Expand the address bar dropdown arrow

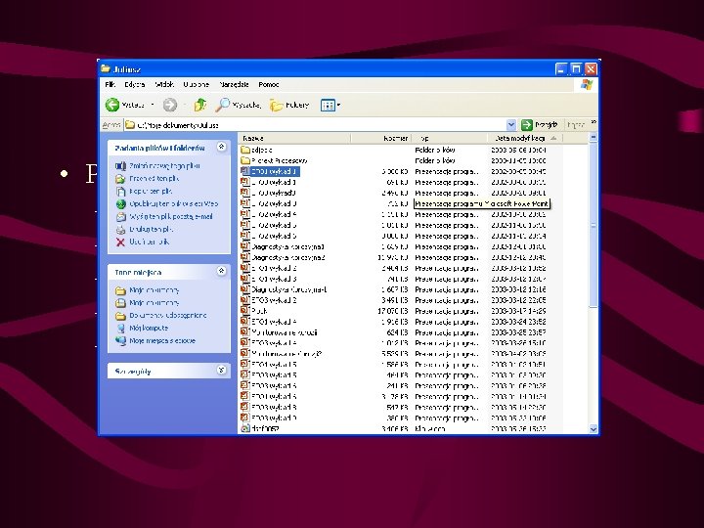point(511,124)
